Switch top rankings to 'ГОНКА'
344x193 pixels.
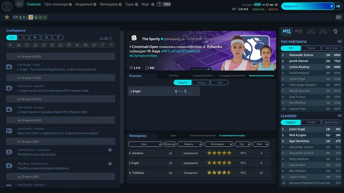pos(311,48)
